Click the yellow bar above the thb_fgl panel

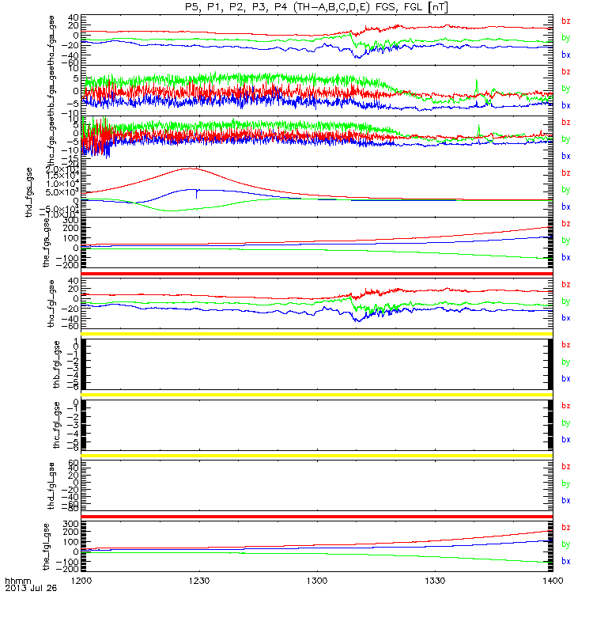pyautogui.click(x=317, y=334)
